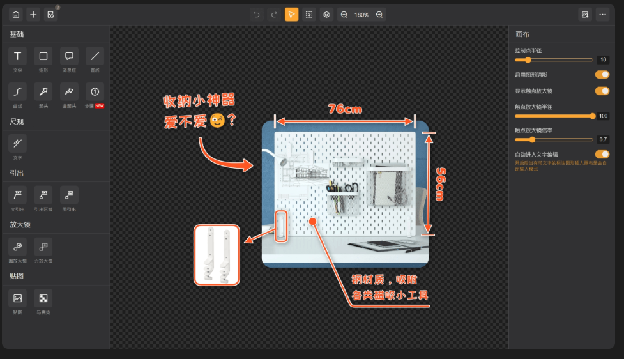Image resolution: width=624 pixels, height=359 pixels.
Task: Turn off the 显示触点放大镜 switch
Action: tap(602, 91)
